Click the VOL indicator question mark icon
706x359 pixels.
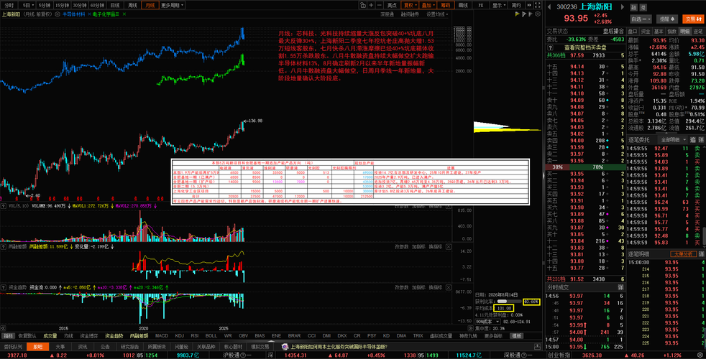pyautogui.click(x=4, y=206)
